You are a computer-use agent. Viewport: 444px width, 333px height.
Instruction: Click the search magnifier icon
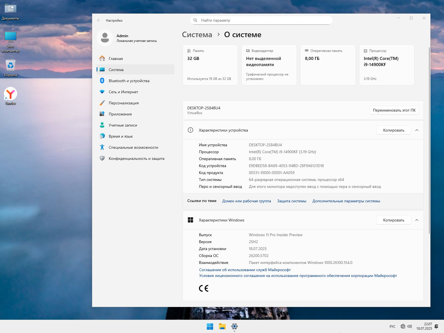(x=195, y=20)
